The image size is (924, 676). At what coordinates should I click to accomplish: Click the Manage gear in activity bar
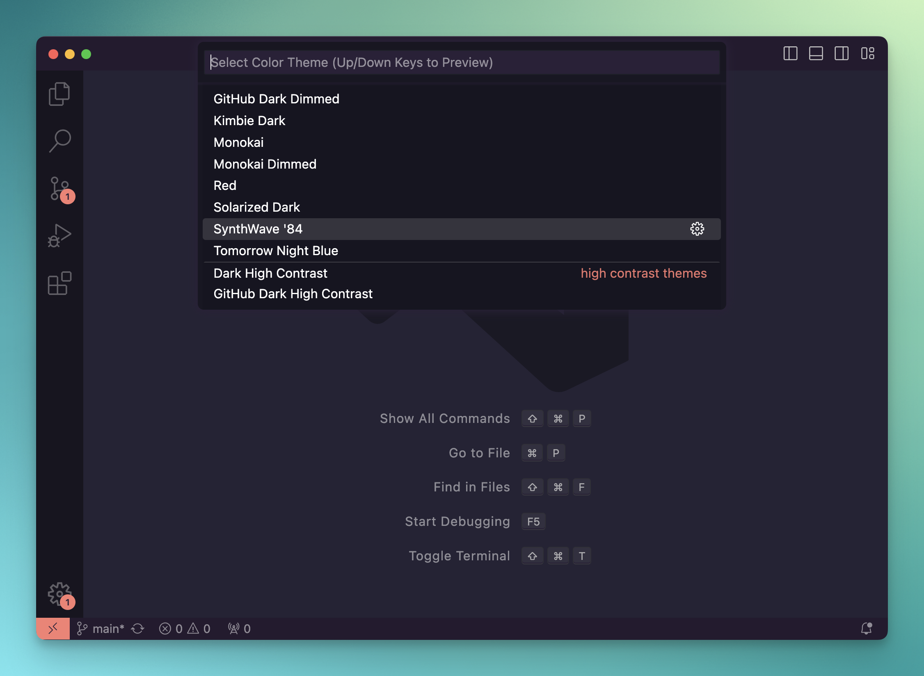pos(59,594)
